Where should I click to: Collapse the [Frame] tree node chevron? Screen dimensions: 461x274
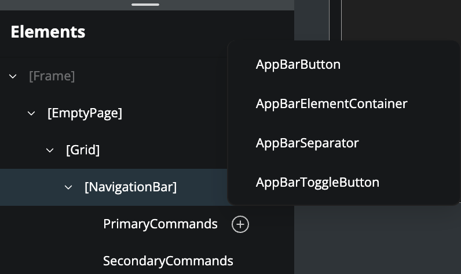13,76
